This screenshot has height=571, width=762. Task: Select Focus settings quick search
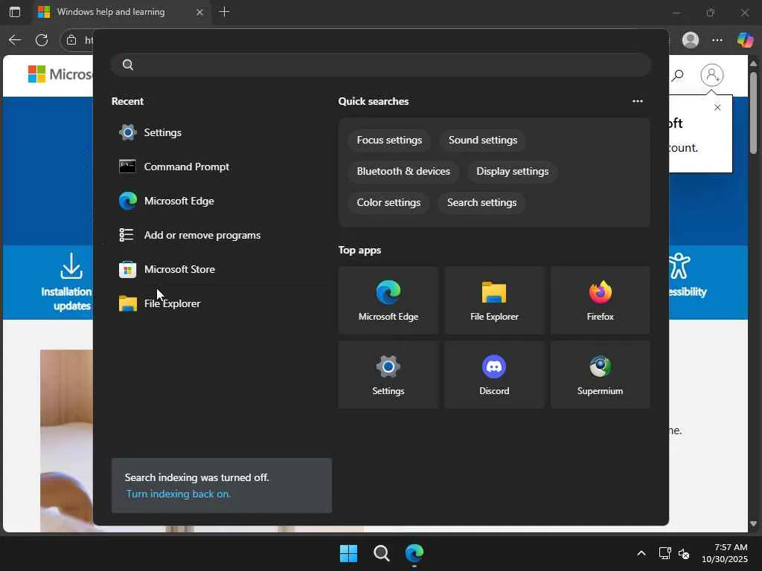pyautogui.click(x=389, y=140)
